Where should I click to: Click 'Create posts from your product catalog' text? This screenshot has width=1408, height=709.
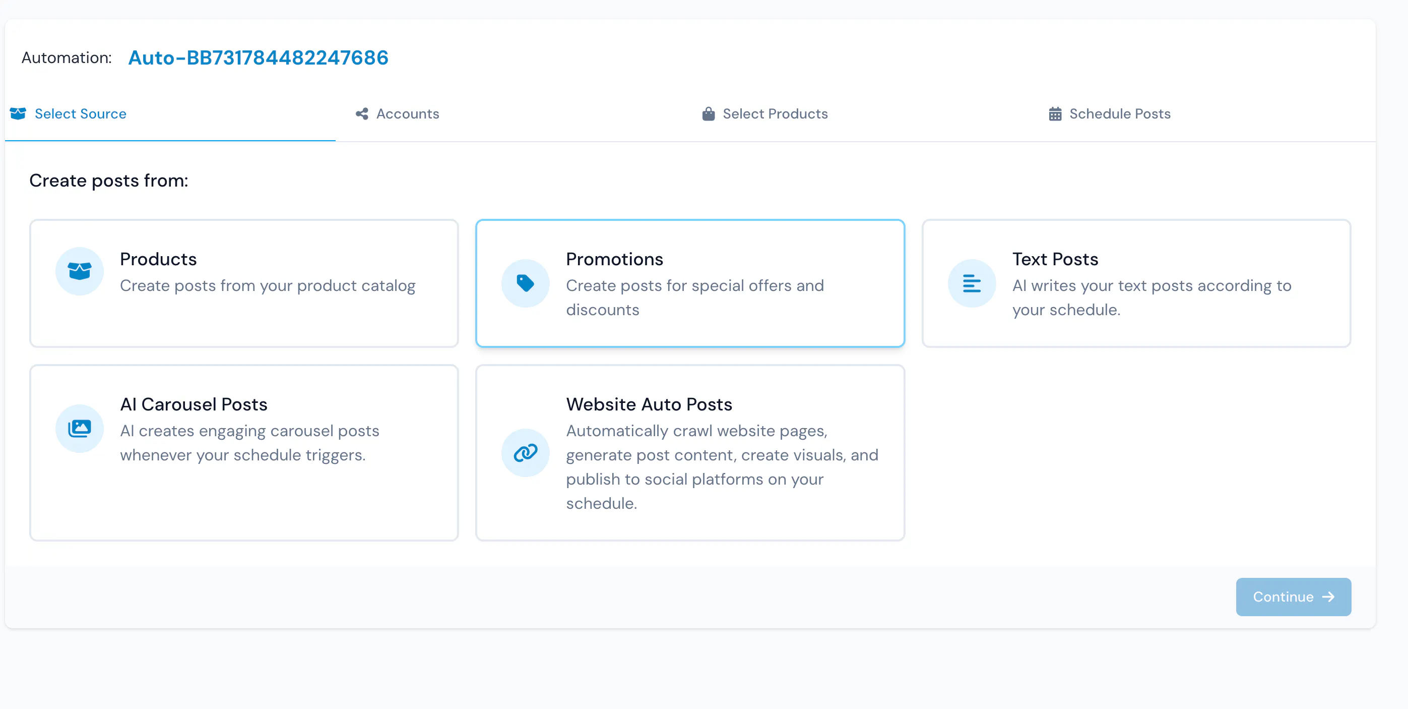(268, 285)
